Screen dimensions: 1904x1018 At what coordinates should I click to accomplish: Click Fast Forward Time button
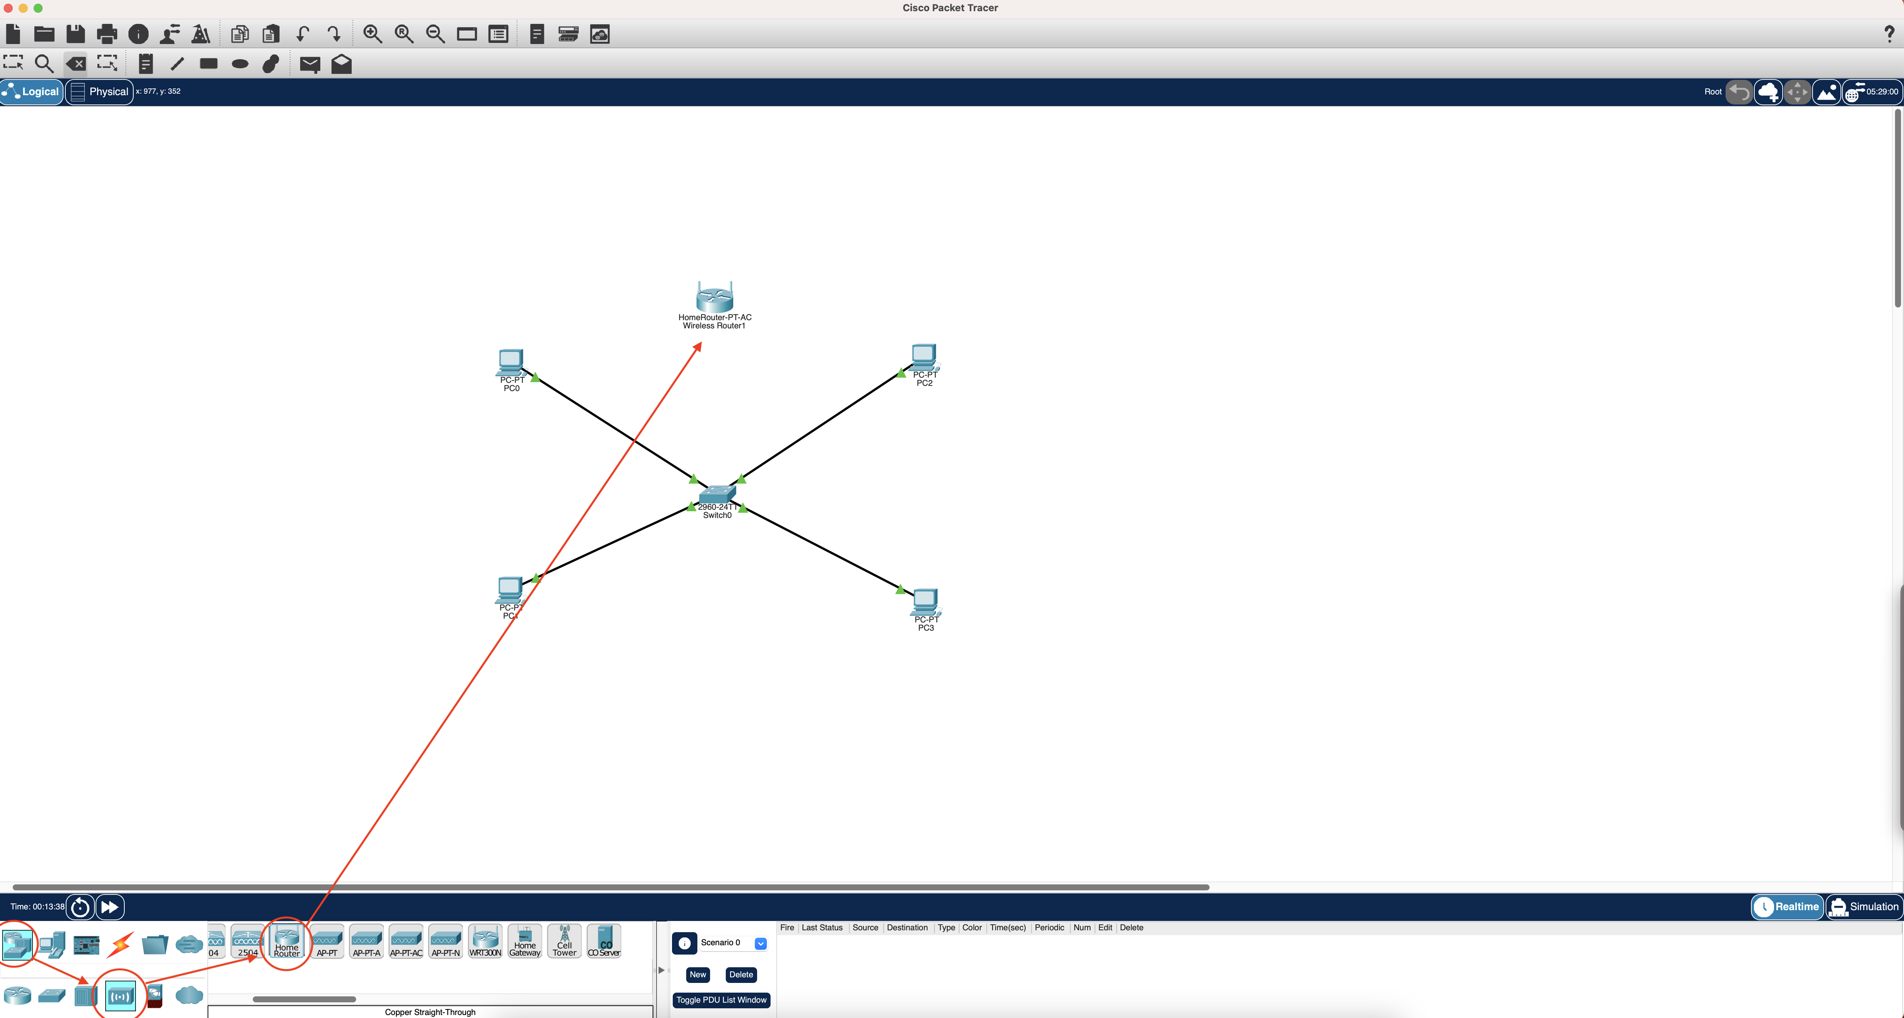110,906
